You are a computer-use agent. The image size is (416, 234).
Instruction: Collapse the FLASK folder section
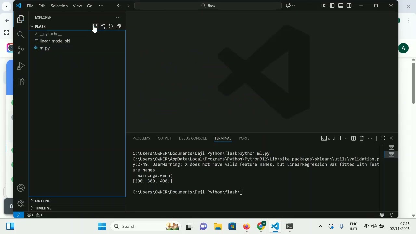coord(40,26)
